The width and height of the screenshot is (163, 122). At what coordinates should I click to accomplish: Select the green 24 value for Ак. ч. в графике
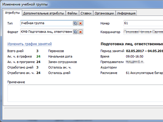point(38,56)
